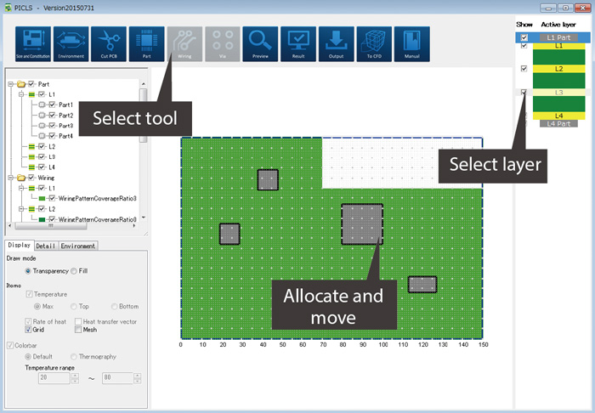Open the Manual
The image size is (595, 413).
click(412, 44)
